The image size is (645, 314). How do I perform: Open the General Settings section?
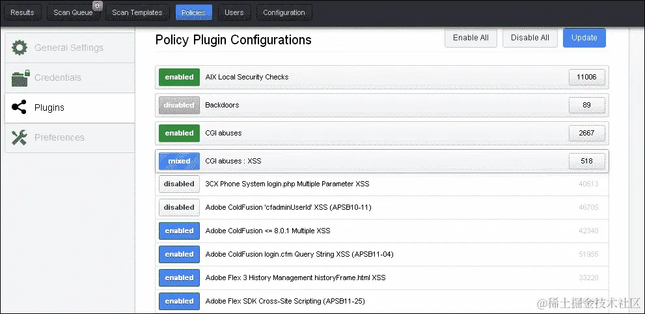[x=70, y=48]
